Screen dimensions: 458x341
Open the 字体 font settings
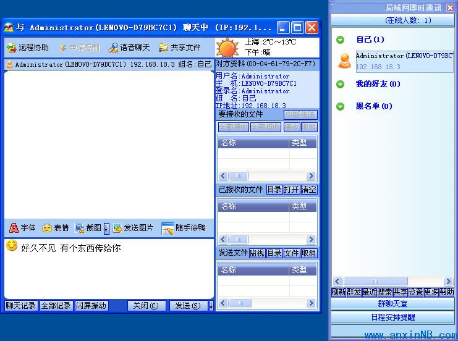click(x=14, y=228)
